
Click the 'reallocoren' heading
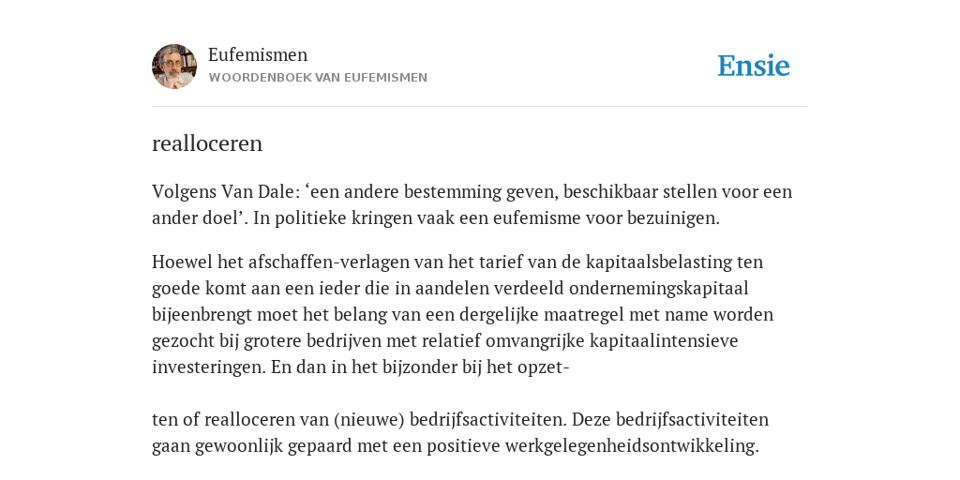point(207,143)
